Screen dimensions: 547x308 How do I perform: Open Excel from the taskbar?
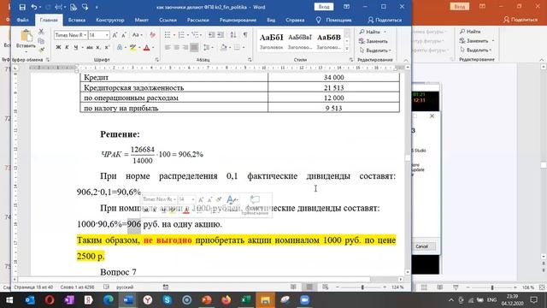tap(246, 300)
